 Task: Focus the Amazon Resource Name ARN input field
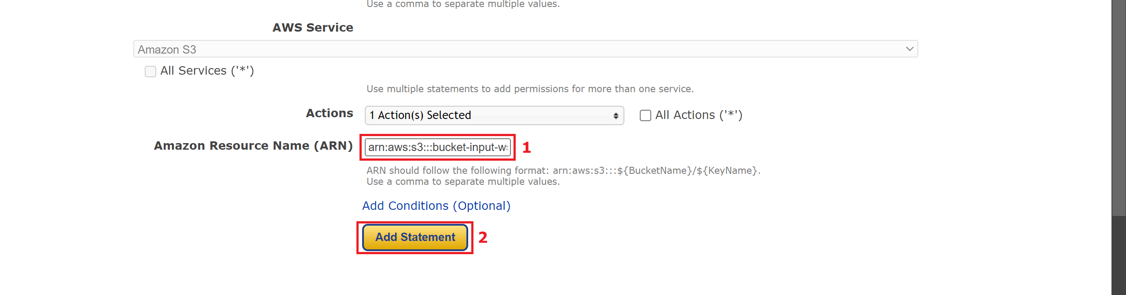[438, 147]
